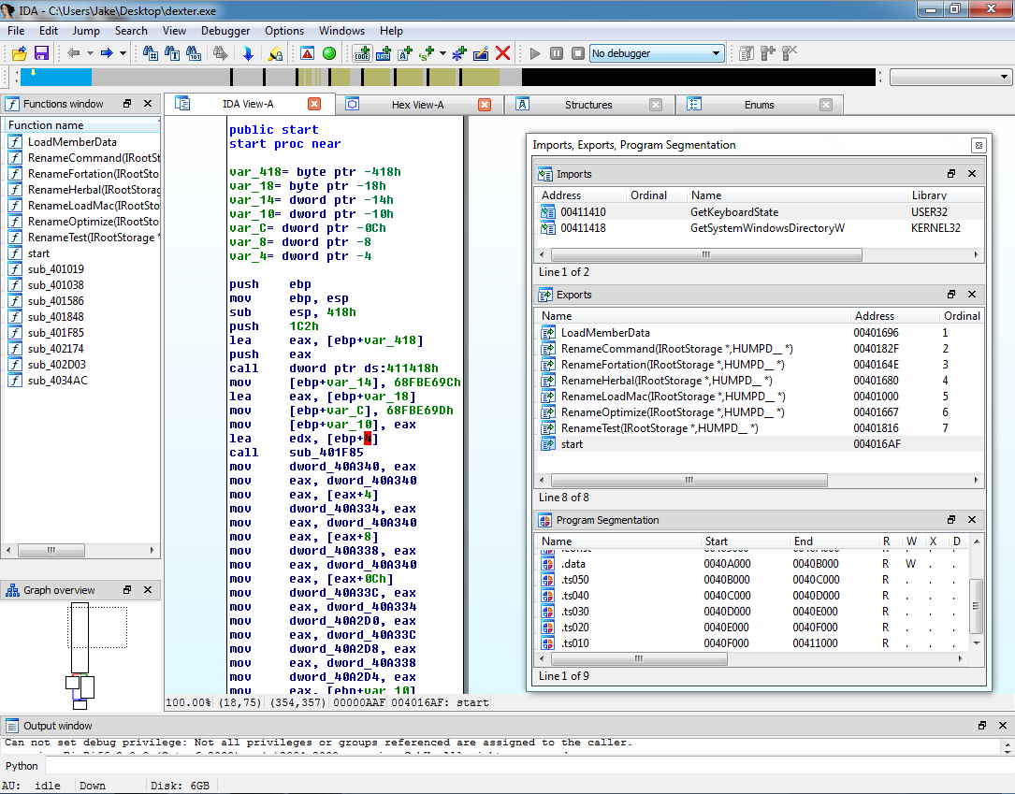Click the green circle toolbar icon
1015x794 pixels.
[x=329, y=53]
